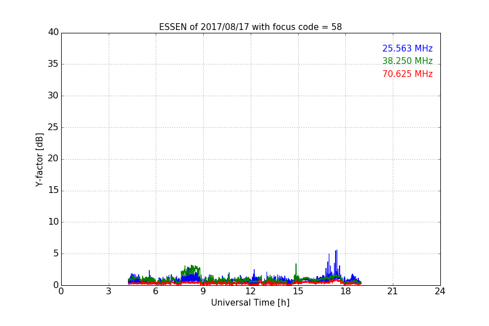489x326 pixels.
Task: Click the y-axis tick label 25
Action: [53, 127]
